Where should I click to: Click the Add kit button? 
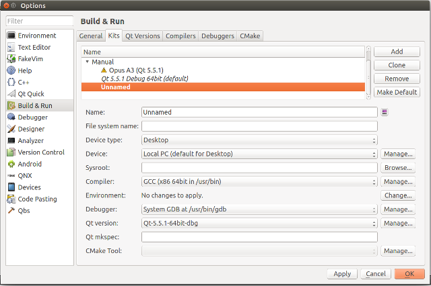click(397, 52)
